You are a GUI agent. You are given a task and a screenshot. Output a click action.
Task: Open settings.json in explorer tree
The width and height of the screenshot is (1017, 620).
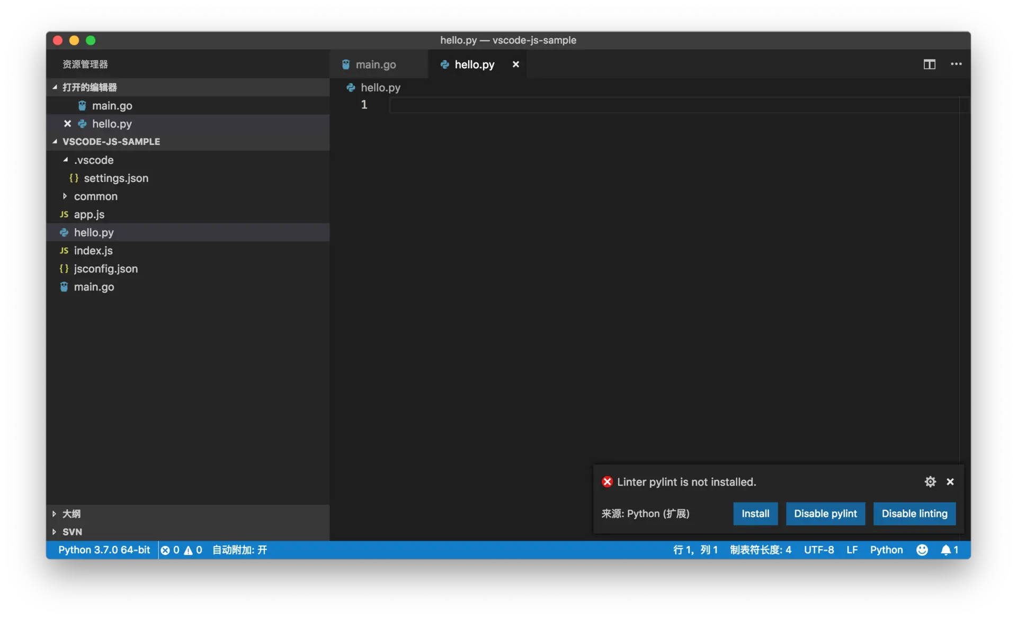115,178
